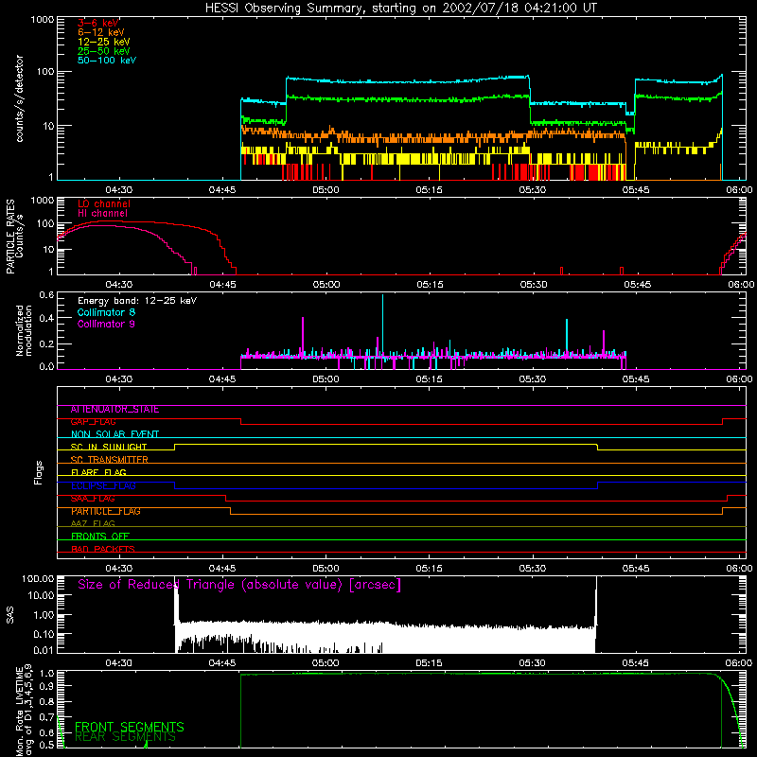This screenshot has width=757, height=757.
Task: Click the BAD_PACKETS flag label
Action: click(103, 549)
